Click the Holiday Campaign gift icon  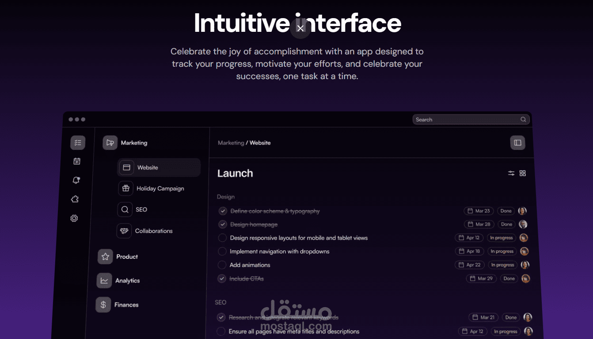click(x=125, y=188)
